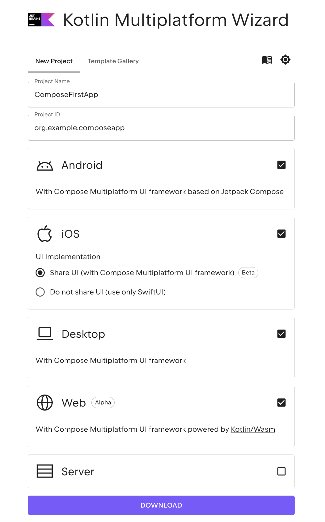
Task: Click the Apple icon next to iOS
Action: point(44,234)
